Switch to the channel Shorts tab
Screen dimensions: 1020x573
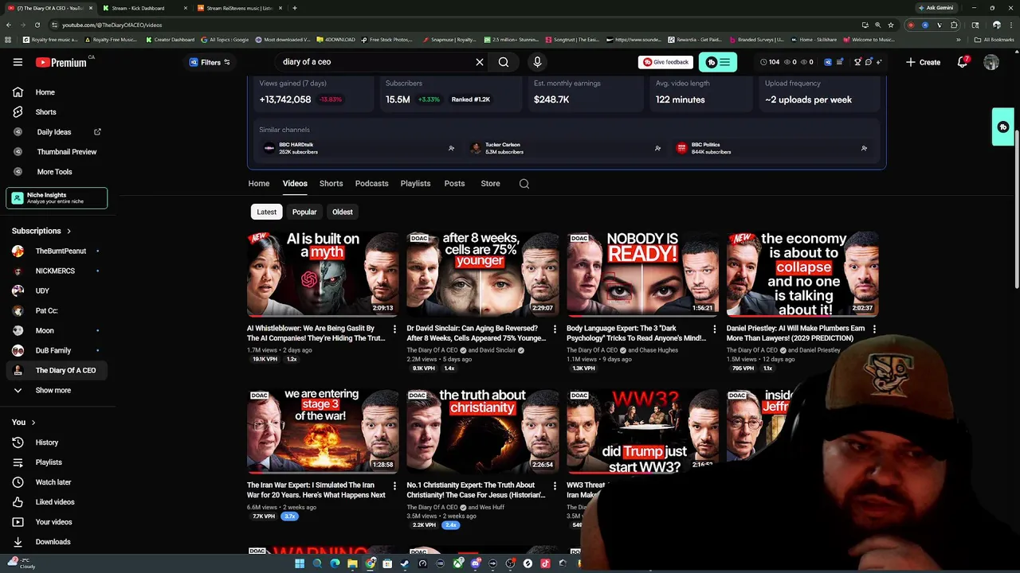point(331,184)
